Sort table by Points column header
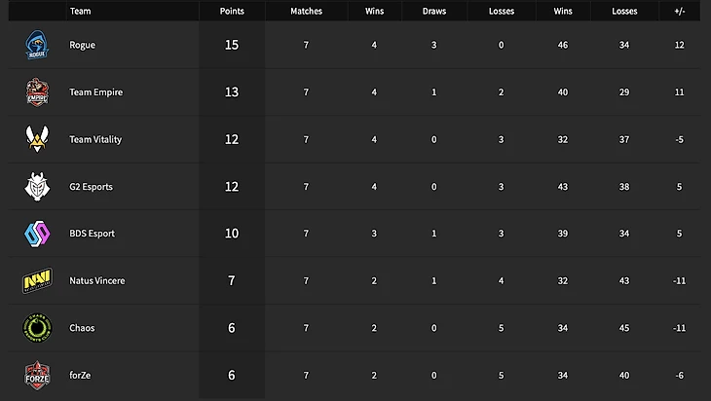This screenshot has height=401, width=711. (x=232, y=11)
